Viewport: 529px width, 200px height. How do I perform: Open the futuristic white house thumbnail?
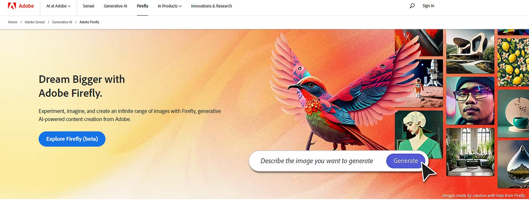[x=470, y=51]
